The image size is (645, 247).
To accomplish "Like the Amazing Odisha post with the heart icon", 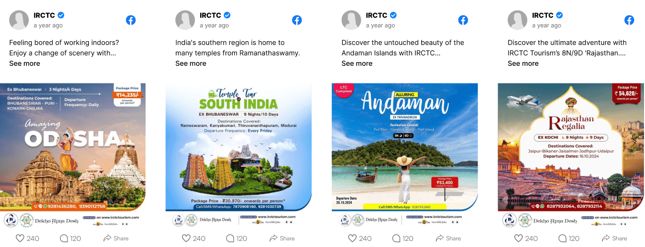I will 20,238.
